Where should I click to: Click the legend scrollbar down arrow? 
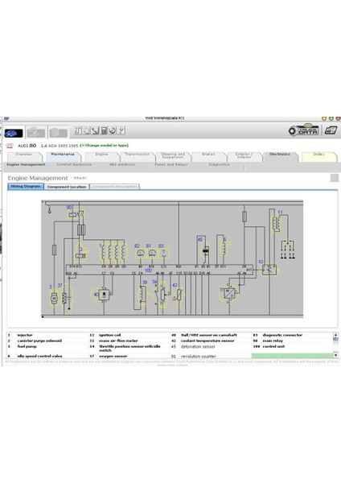[335, 355]
